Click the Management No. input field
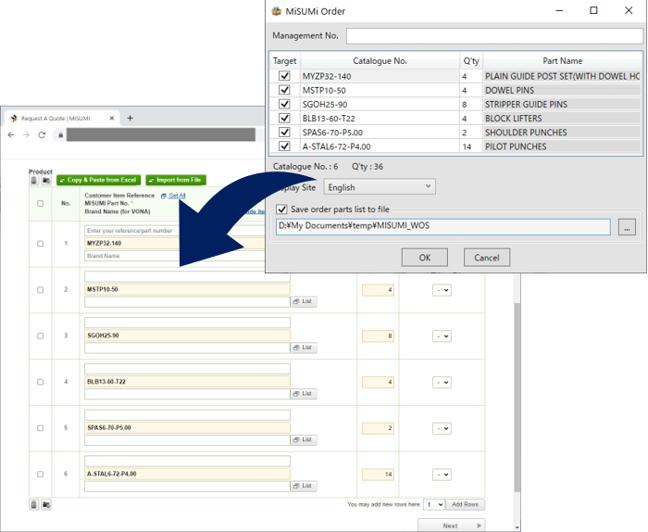This screenshot has height=532, width=648. 494,35
